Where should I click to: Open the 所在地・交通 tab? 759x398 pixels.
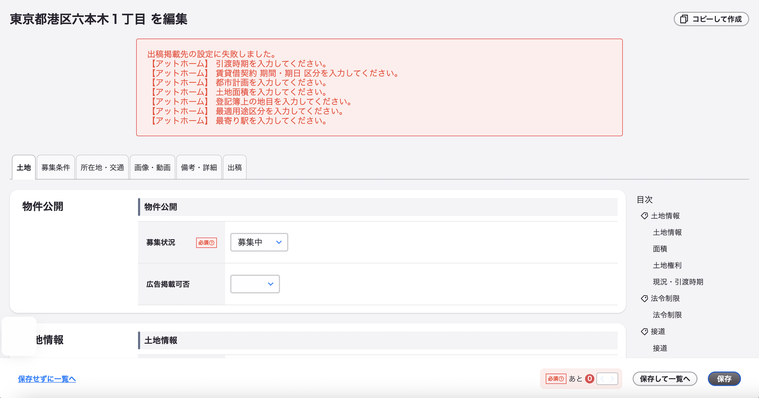pyautogui.click(x=102, y=167)
